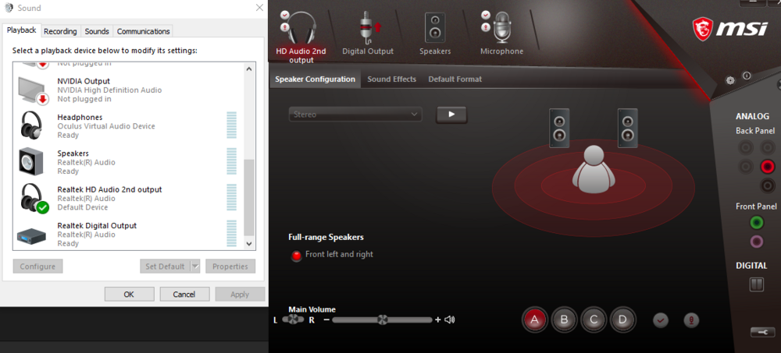The width and height of the screenshot is (781, 353).
Task: Select the Realtek Digital Output row
Action: pos(128,235)
